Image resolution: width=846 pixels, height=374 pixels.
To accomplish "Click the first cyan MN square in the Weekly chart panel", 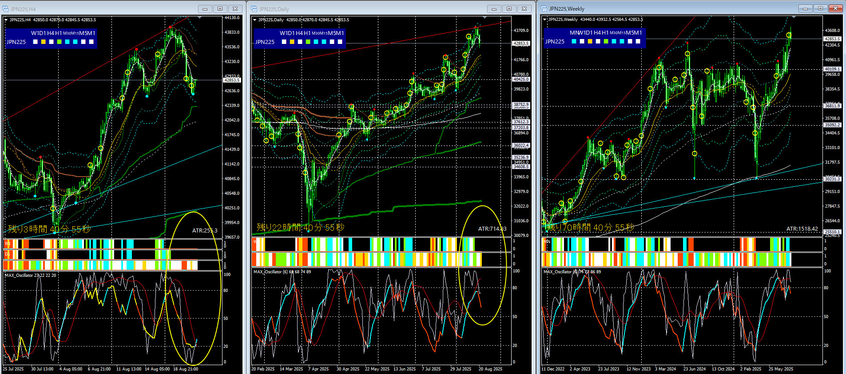I will (x=574, y=41).
